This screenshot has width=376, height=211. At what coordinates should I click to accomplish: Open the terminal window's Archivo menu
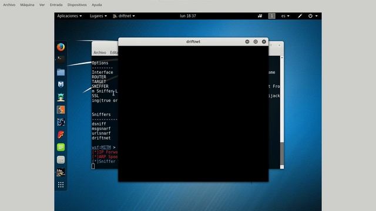(100, 53)
